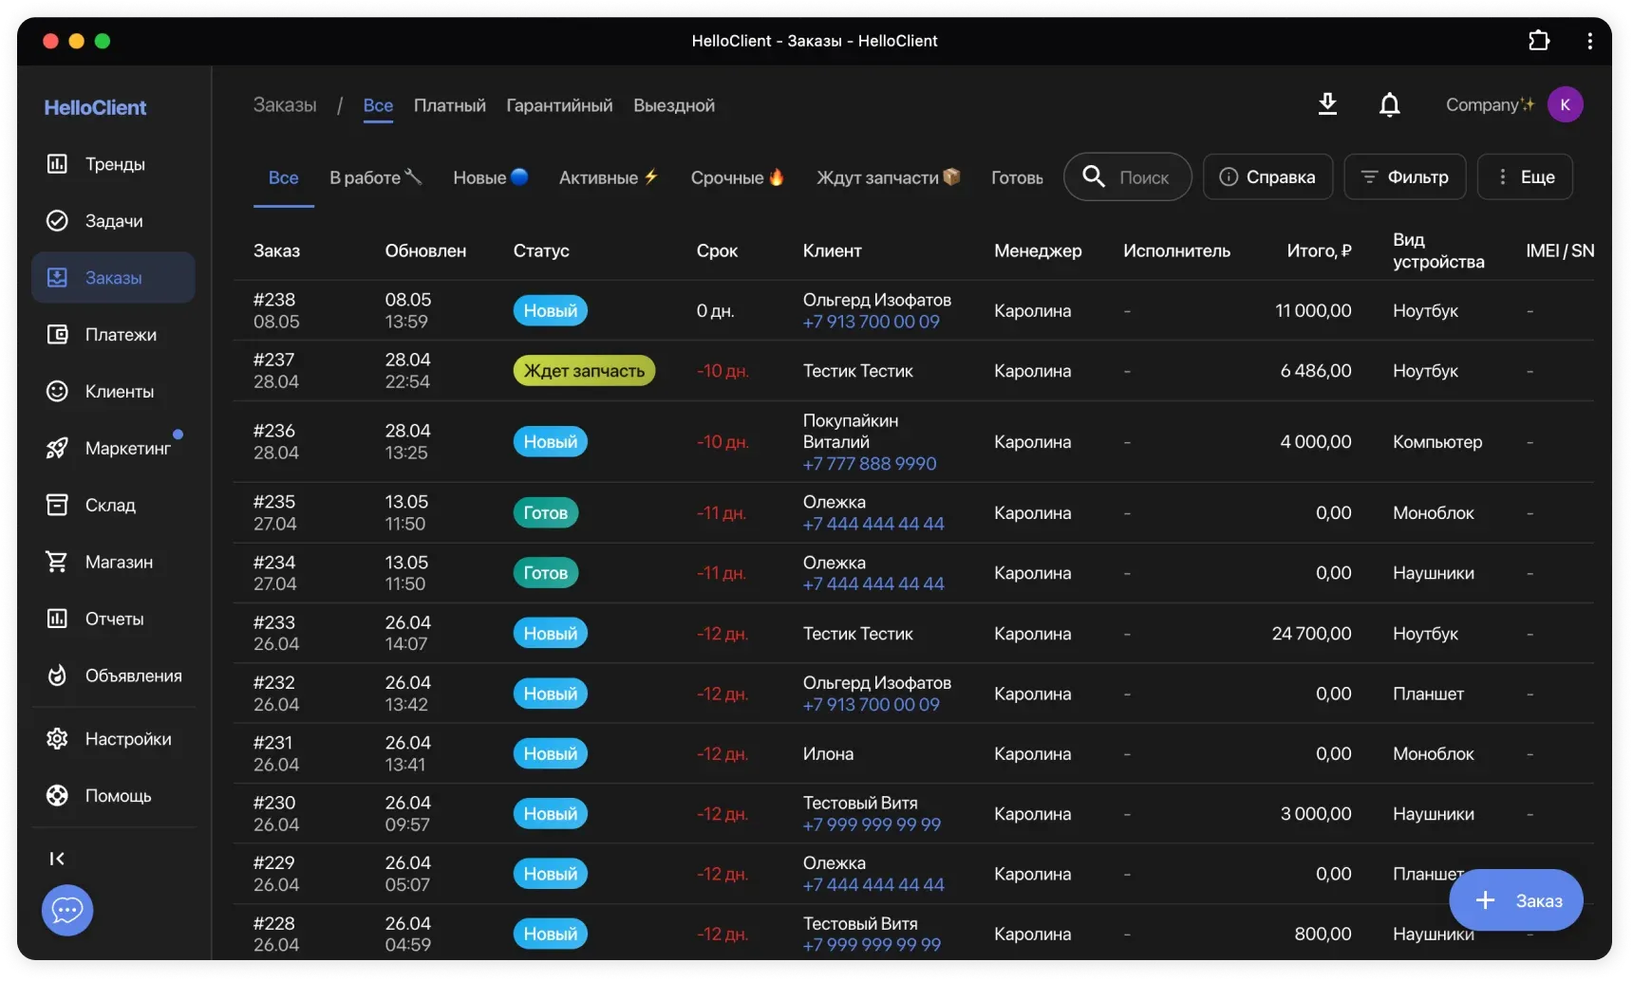Open the Маркетинг section
The height and width of the screenshot is (981, 1633).
[127, 448]
